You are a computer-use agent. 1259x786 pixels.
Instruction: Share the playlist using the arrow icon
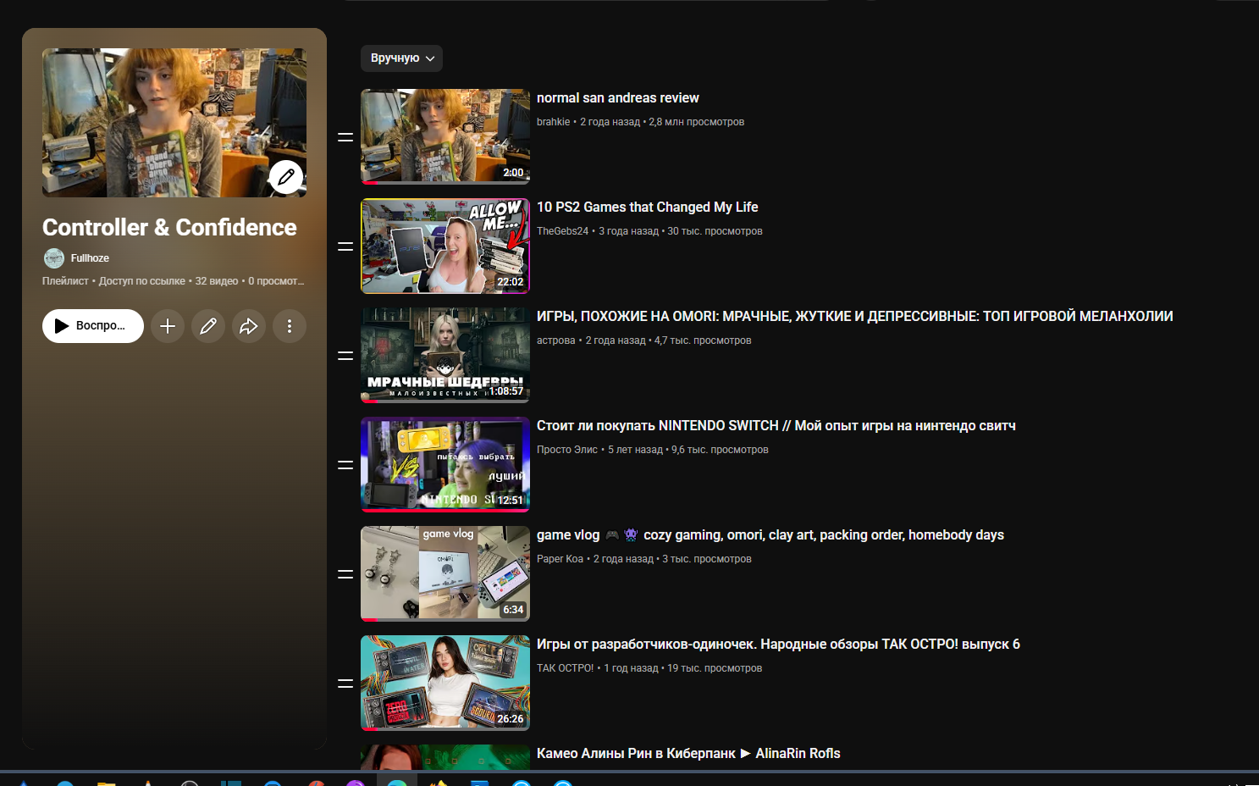tap(249, 326)
